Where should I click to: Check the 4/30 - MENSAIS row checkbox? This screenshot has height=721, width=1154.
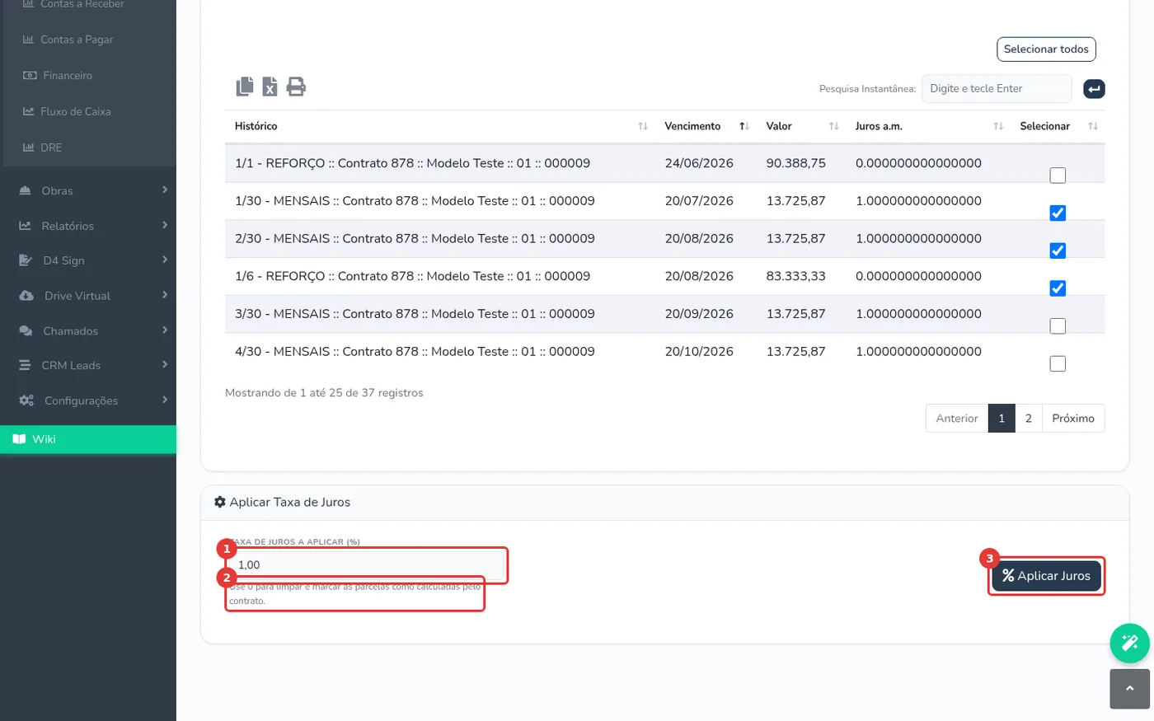click(x=1058, y=363)
